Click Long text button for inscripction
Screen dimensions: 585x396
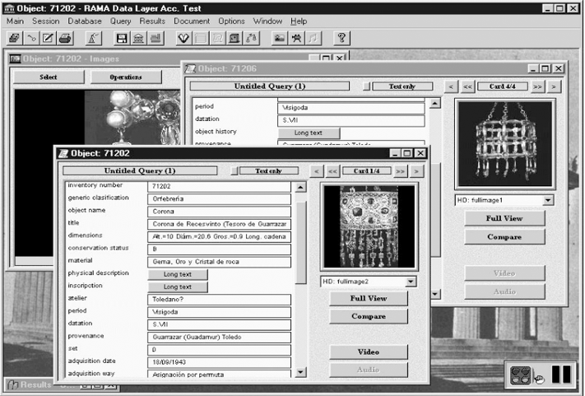click(x=178, y=287)
